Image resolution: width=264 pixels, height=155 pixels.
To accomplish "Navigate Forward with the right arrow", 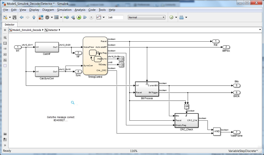I will pos(28,17).
